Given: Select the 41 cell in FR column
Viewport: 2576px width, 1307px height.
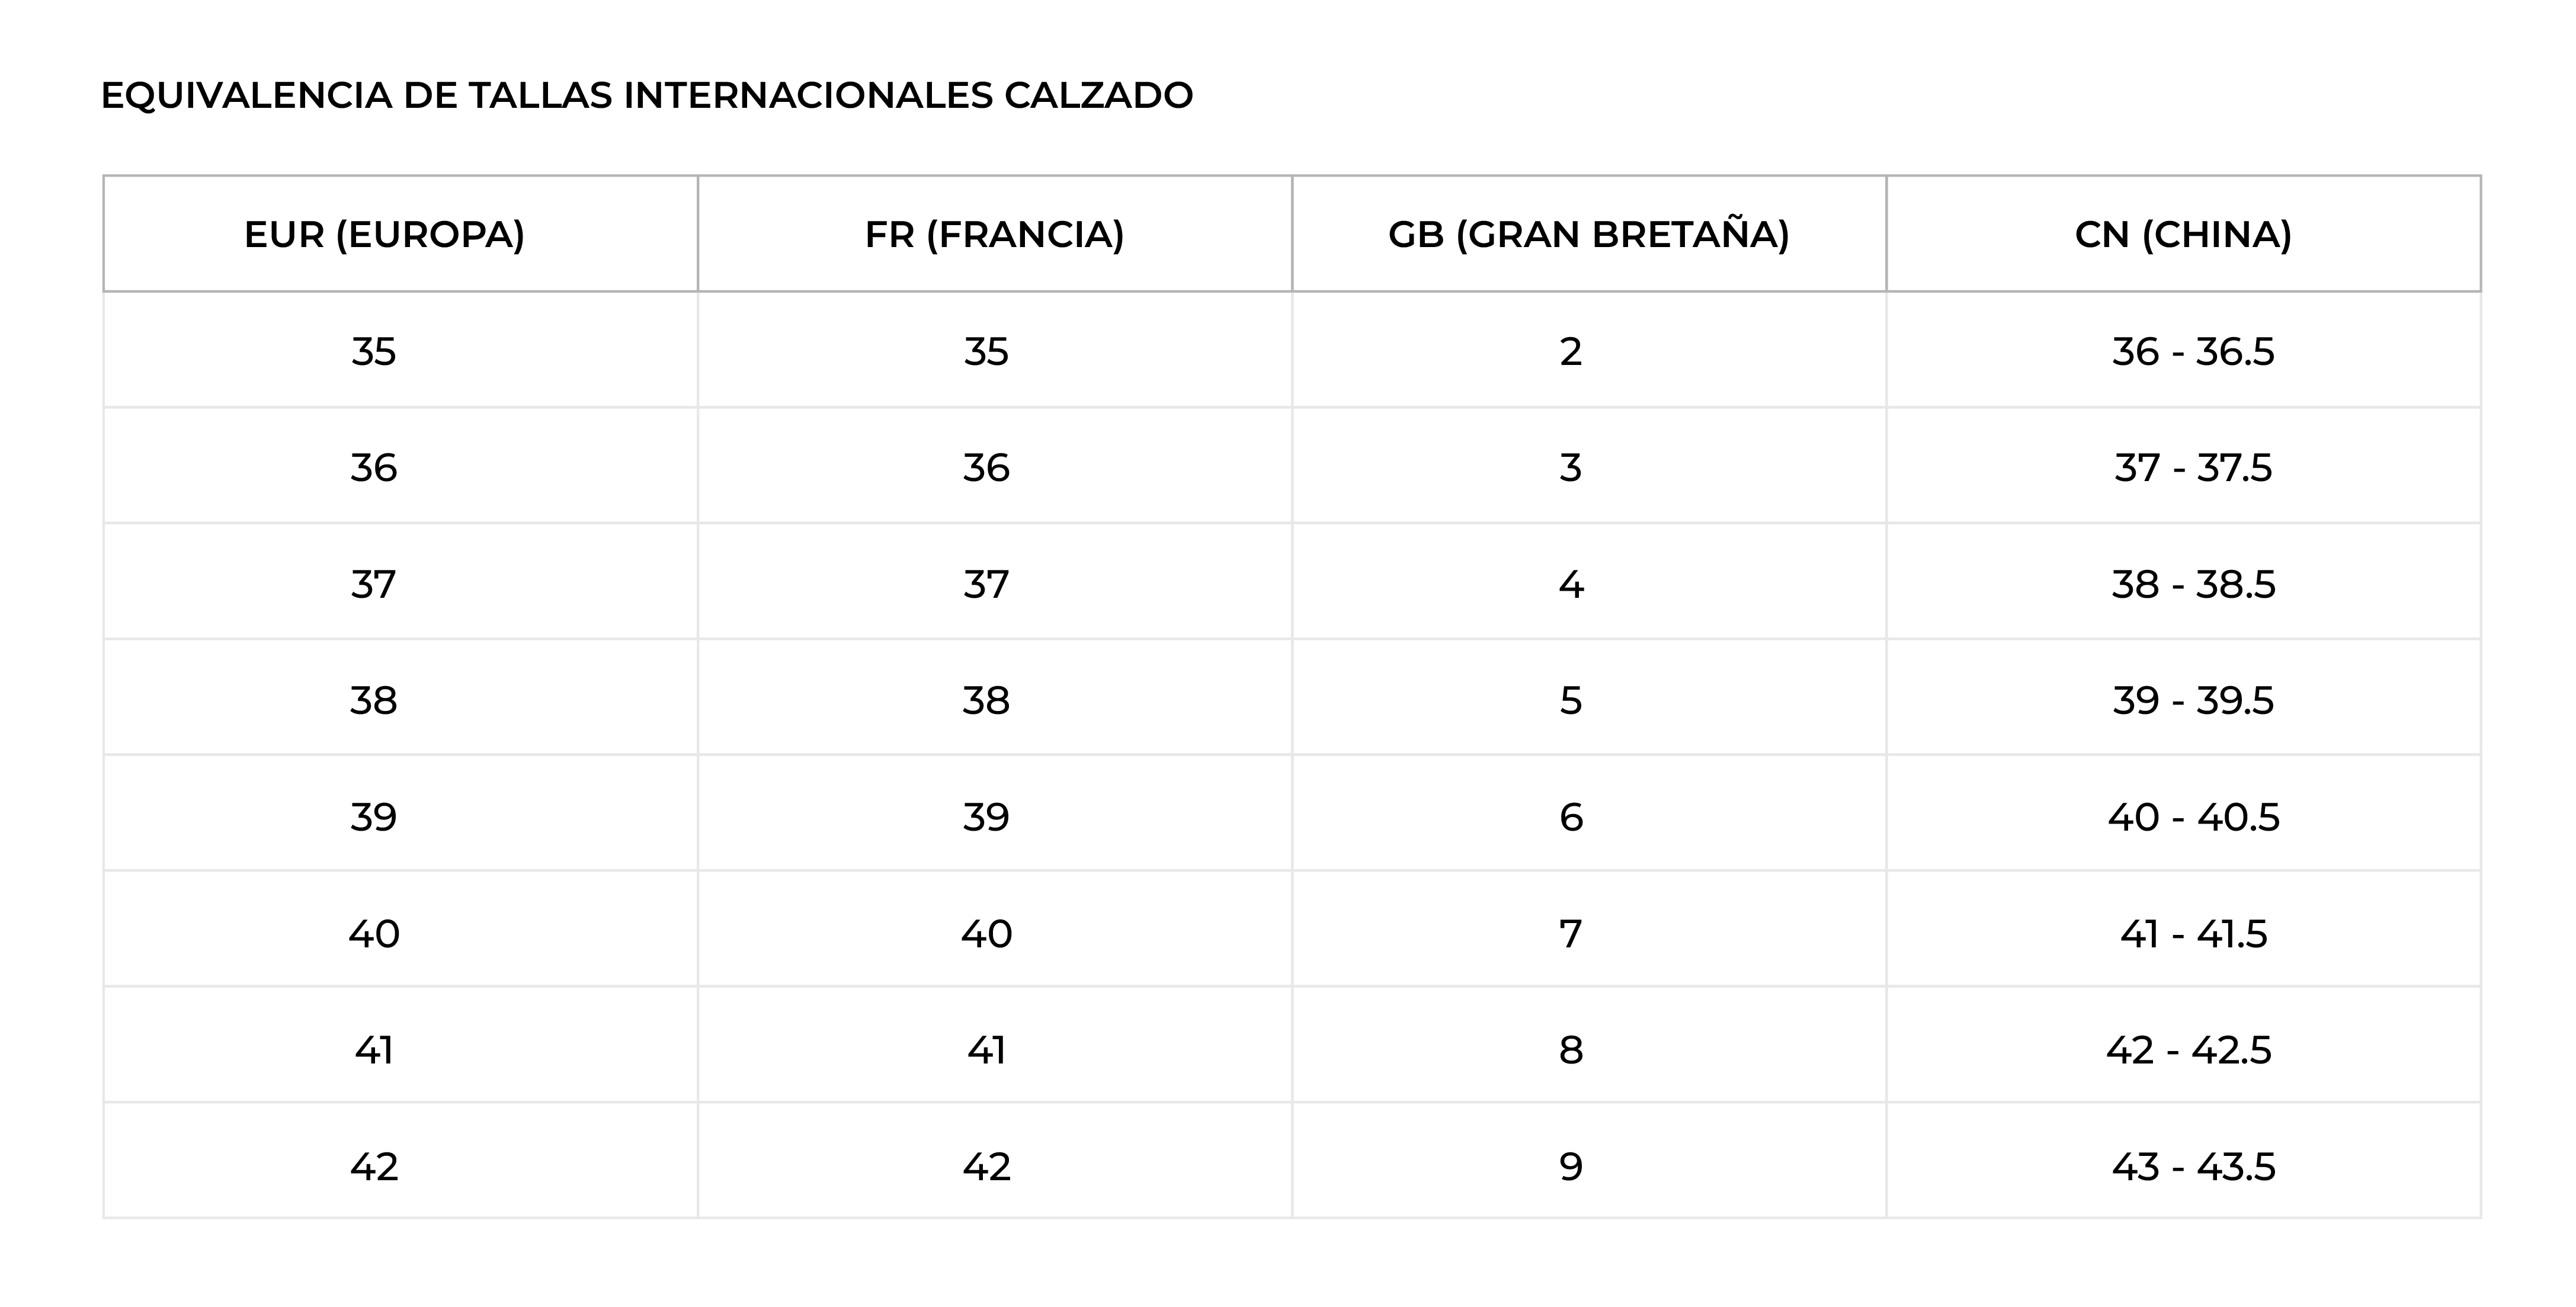Looking at the screenshot, I should point(986,1050).
